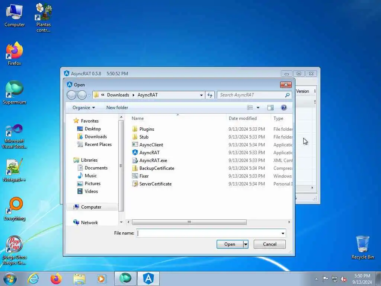This screenshot has height=286, width=381.
Task: Click the Forward navigation button in Open dialog
Action: (x=82, y=95)
